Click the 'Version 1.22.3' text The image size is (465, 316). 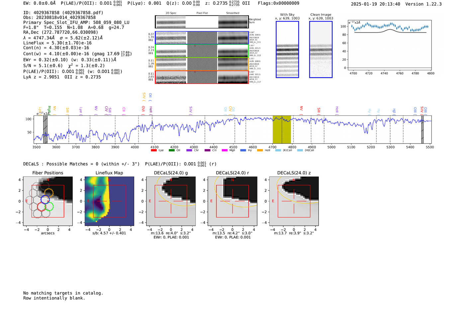point(423,4)
